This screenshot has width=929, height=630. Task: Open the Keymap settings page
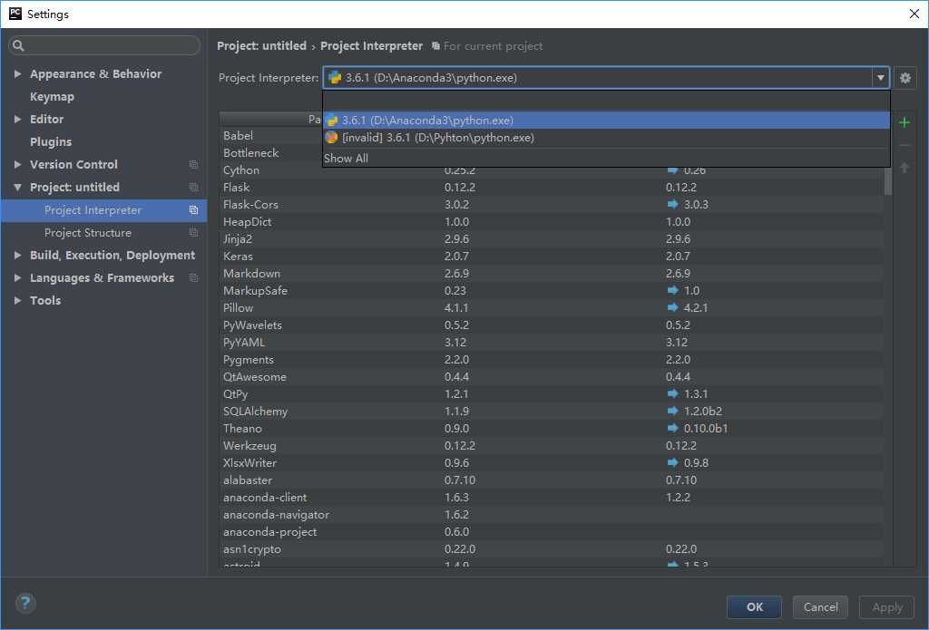pyautogui.click(x=52, y=96)
